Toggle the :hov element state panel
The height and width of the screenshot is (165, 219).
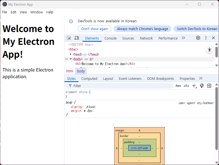[178, 86]
